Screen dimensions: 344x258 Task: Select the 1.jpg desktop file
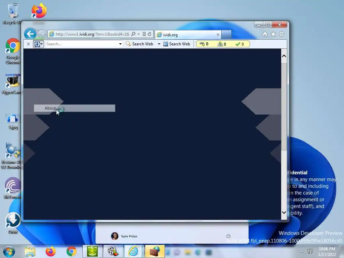pos(13,122)
